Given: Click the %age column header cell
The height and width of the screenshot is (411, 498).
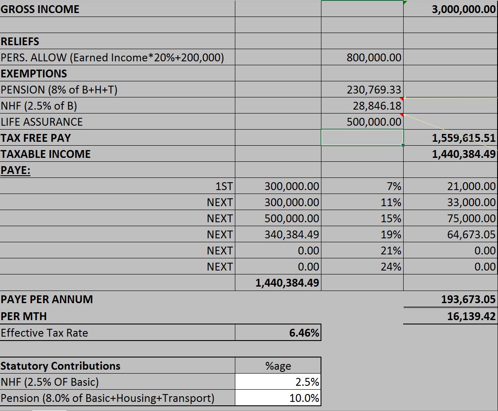Looking at the screenshot, I should click(278, 366).
